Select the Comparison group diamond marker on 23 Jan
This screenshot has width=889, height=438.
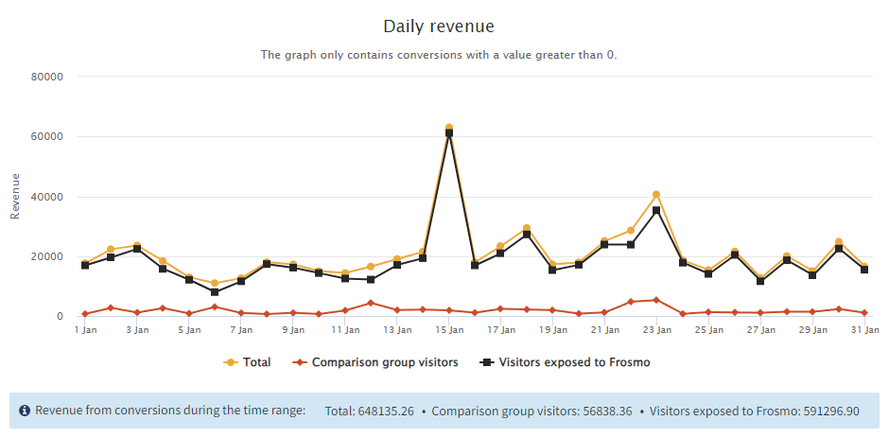point(656,300)
